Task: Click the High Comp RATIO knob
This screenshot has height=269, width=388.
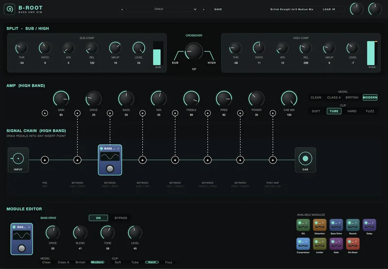Action: point(259,47)
